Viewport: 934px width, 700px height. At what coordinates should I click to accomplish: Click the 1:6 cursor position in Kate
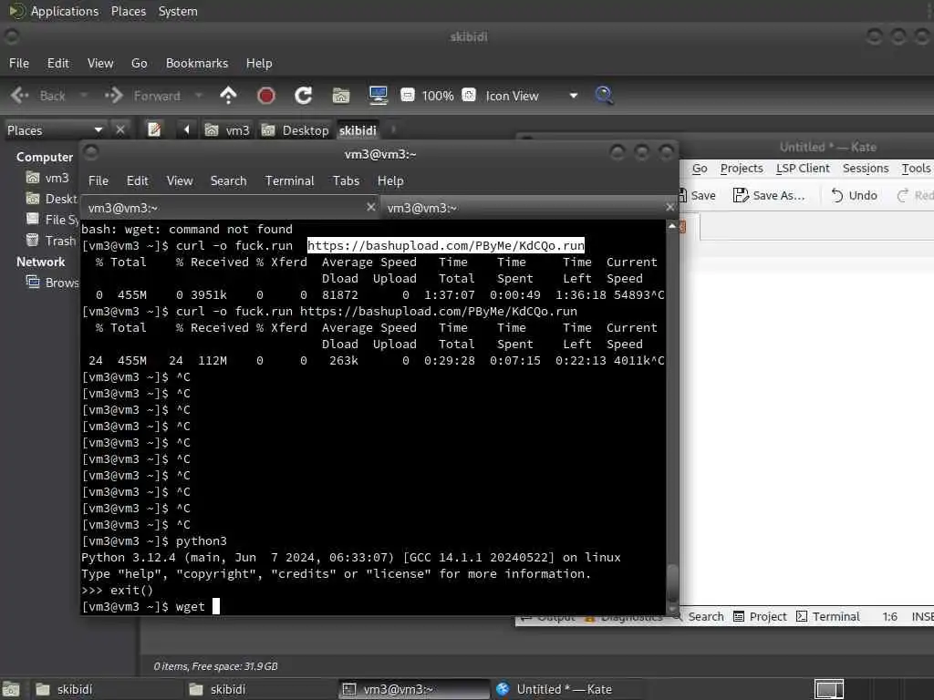(x=890, y=617)
